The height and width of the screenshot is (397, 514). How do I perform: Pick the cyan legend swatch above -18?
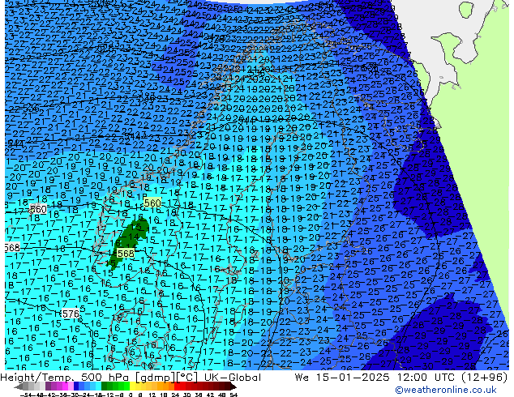(x=99, y=386)
